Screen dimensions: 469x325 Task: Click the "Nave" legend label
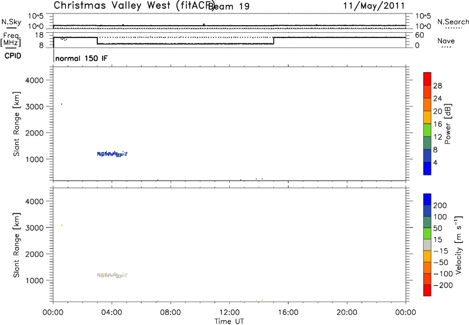coord(446,40)
